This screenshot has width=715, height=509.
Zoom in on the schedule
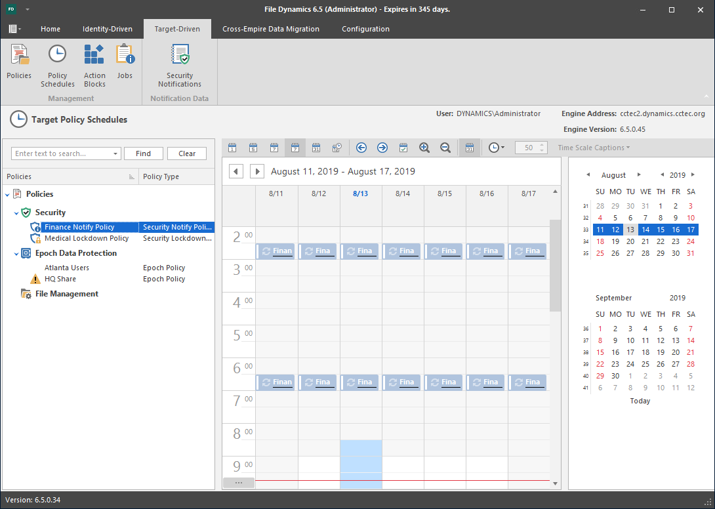coord(424,148)
